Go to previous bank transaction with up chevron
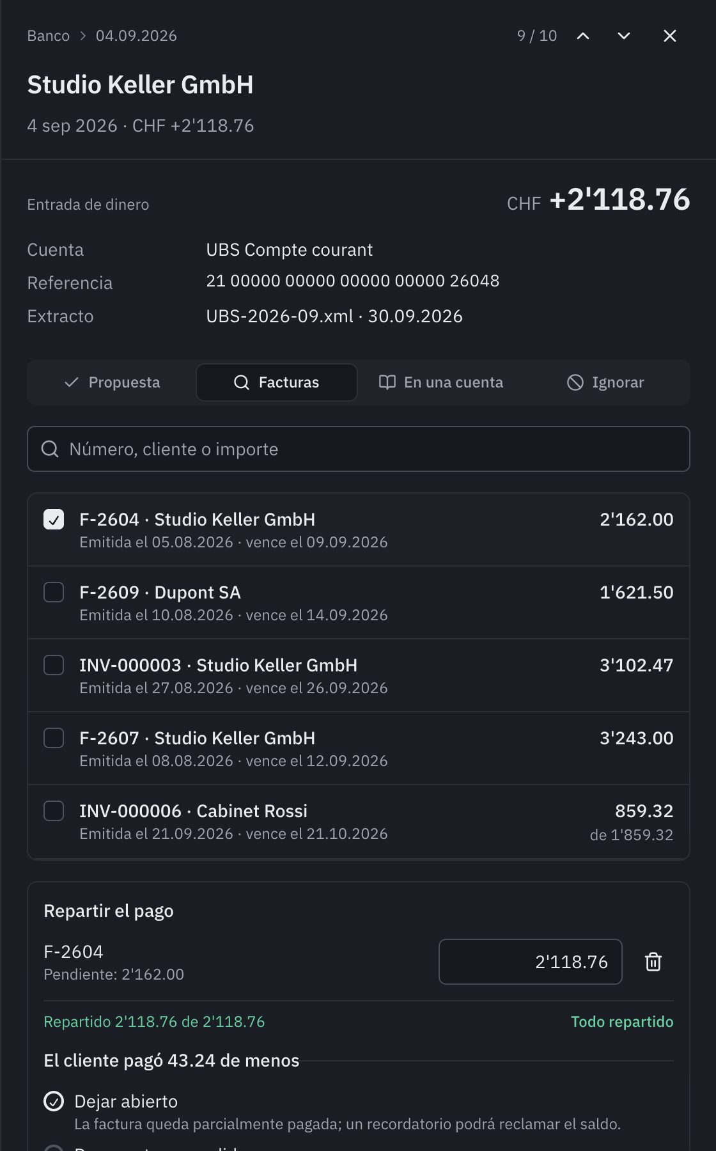This screenshot has height=1151, width=716. [583, 36]
